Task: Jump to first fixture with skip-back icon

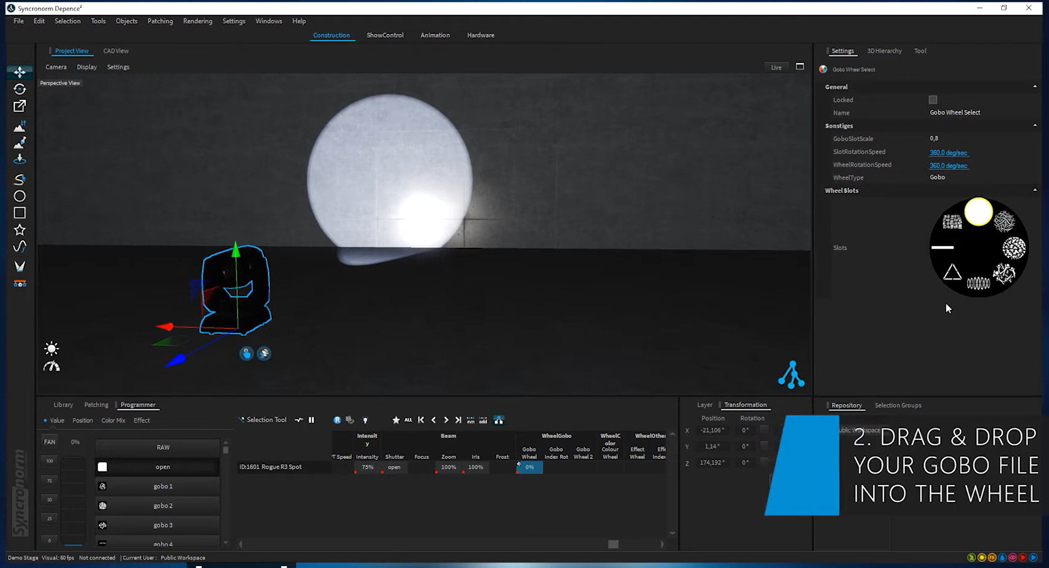Action: [421, 420]
